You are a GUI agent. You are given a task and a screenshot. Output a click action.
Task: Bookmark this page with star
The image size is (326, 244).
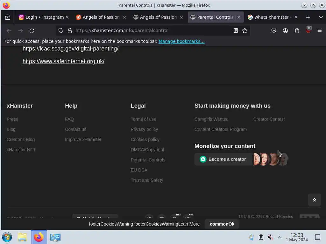[245, 31]
